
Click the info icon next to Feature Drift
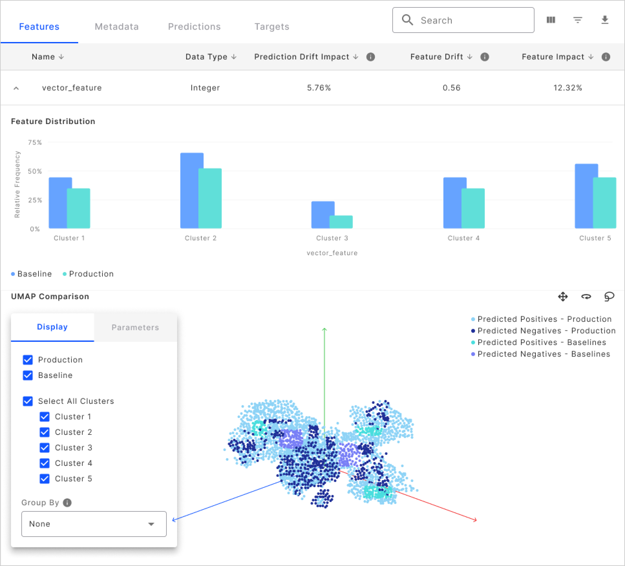point(484,57)
